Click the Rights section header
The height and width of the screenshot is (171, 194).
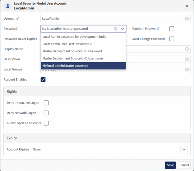(x=97, y=91)
